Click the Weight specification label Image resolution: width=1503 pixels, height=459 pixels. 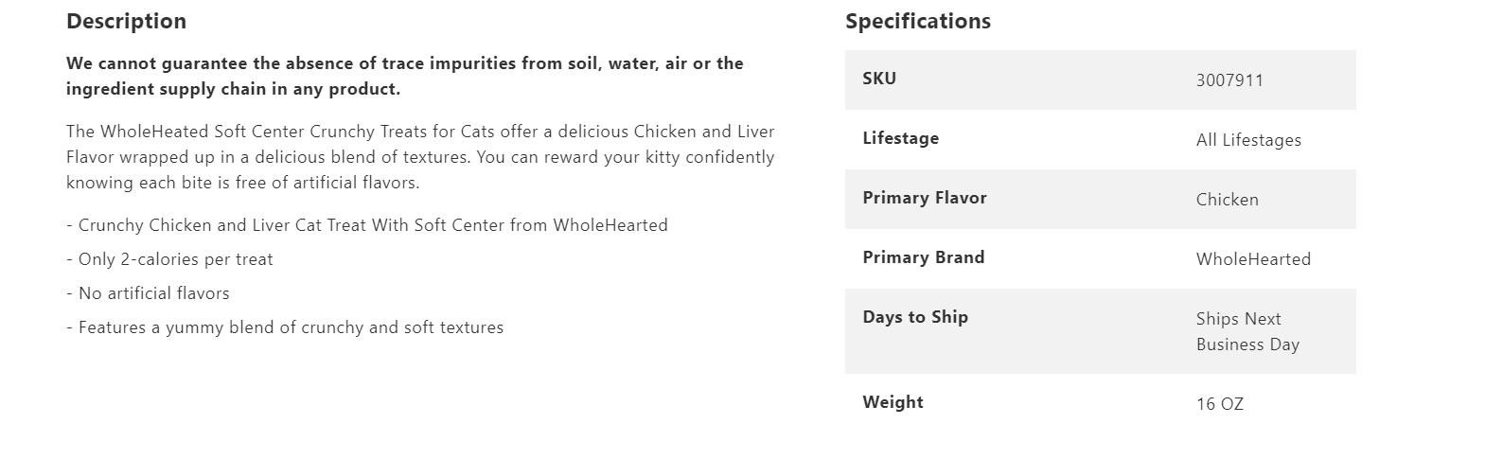(x=893, y=402)
